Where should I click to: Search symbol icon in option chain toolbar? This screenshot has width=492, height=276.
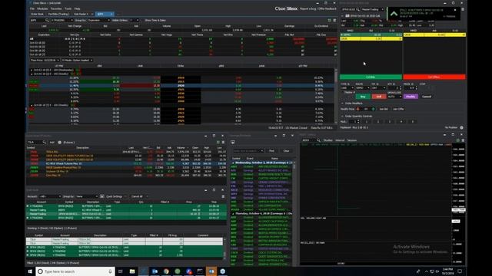(x=47, y=21)
